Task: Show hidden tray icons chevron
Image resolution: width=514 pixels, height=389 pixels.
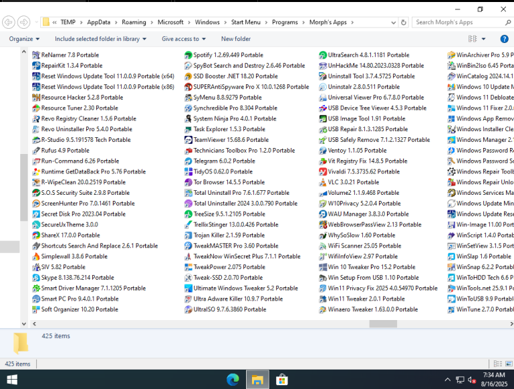Action: 447,380
